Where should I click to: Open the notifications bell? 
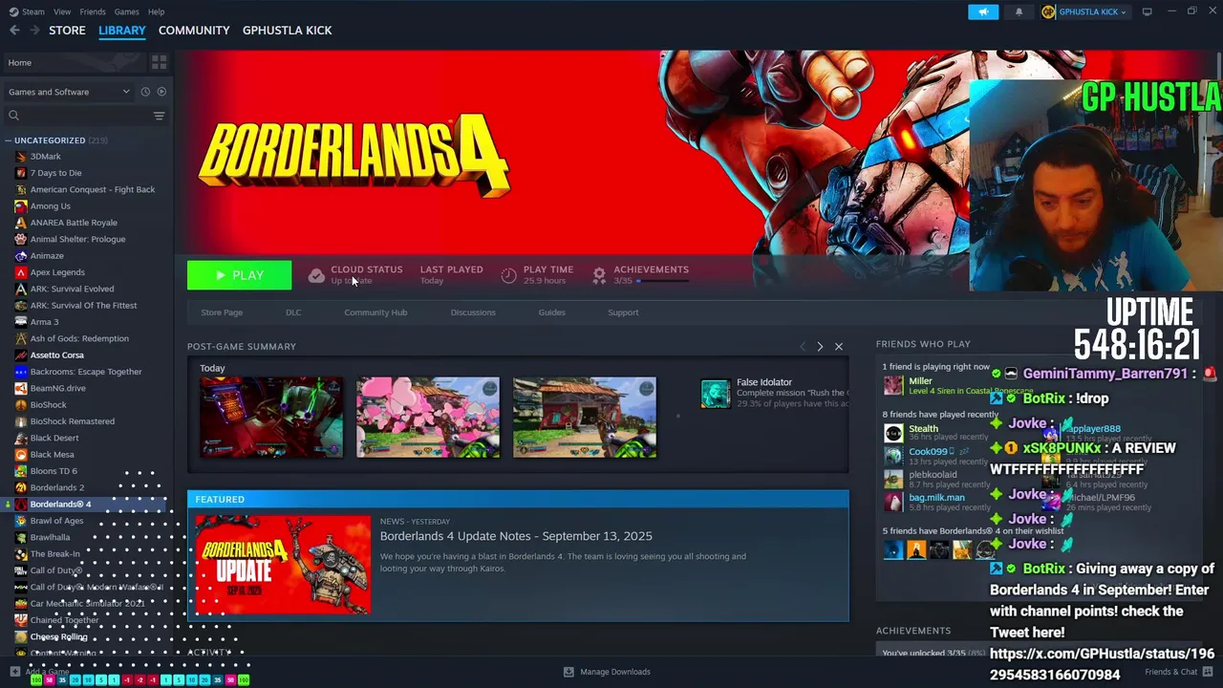[1019, 12]
